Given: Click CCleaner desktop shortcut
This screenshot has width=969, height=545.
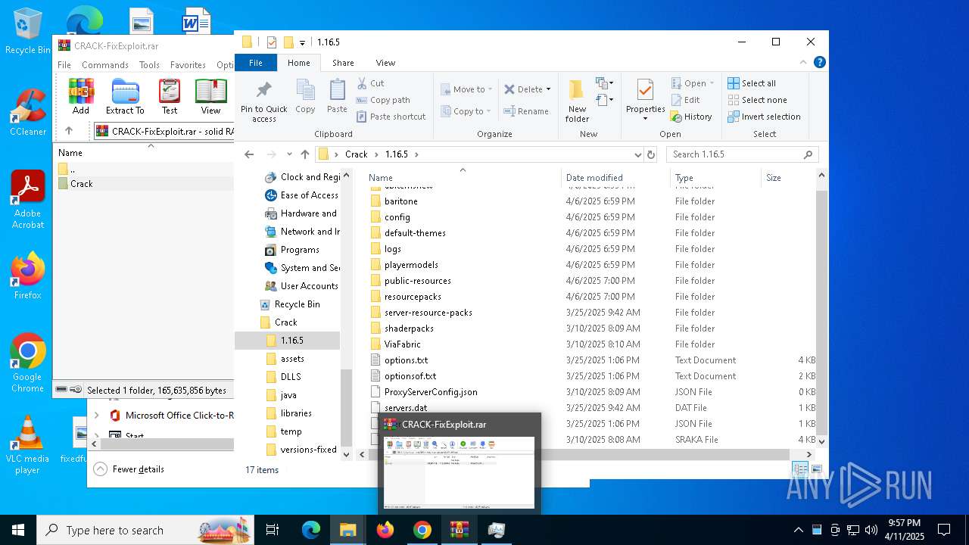Looking at the screenshot, I should click(27, 113).
